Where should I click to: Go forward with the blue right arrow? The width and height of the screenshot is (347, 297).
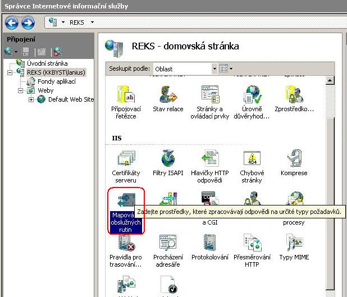(28, 22)
